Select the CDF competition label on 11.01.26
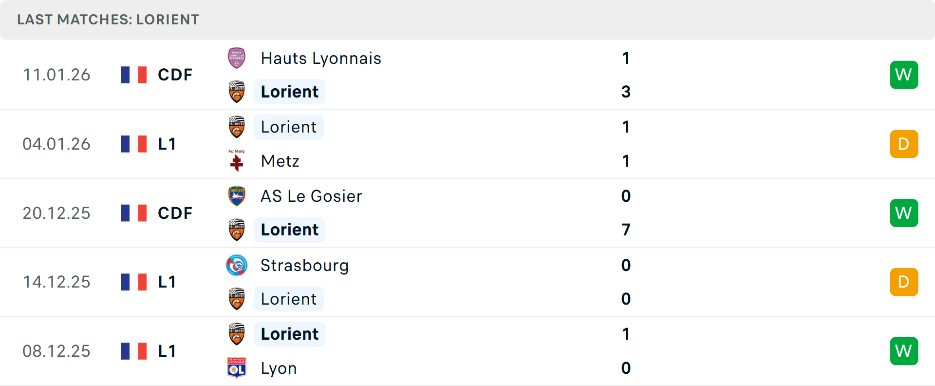The height and width of the screenshot is (386, 935). pyautogui.click(x=175, y=75)
